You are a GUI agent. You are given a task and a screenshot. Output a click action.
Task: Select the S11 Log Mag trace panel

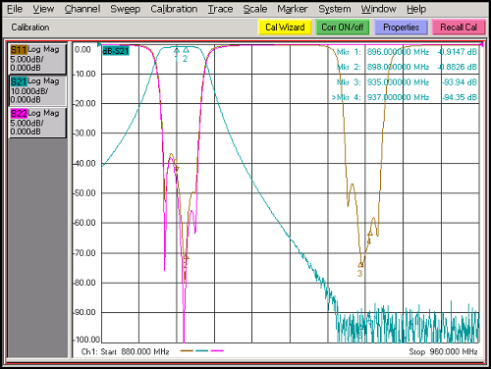click(x=37, y=59)
